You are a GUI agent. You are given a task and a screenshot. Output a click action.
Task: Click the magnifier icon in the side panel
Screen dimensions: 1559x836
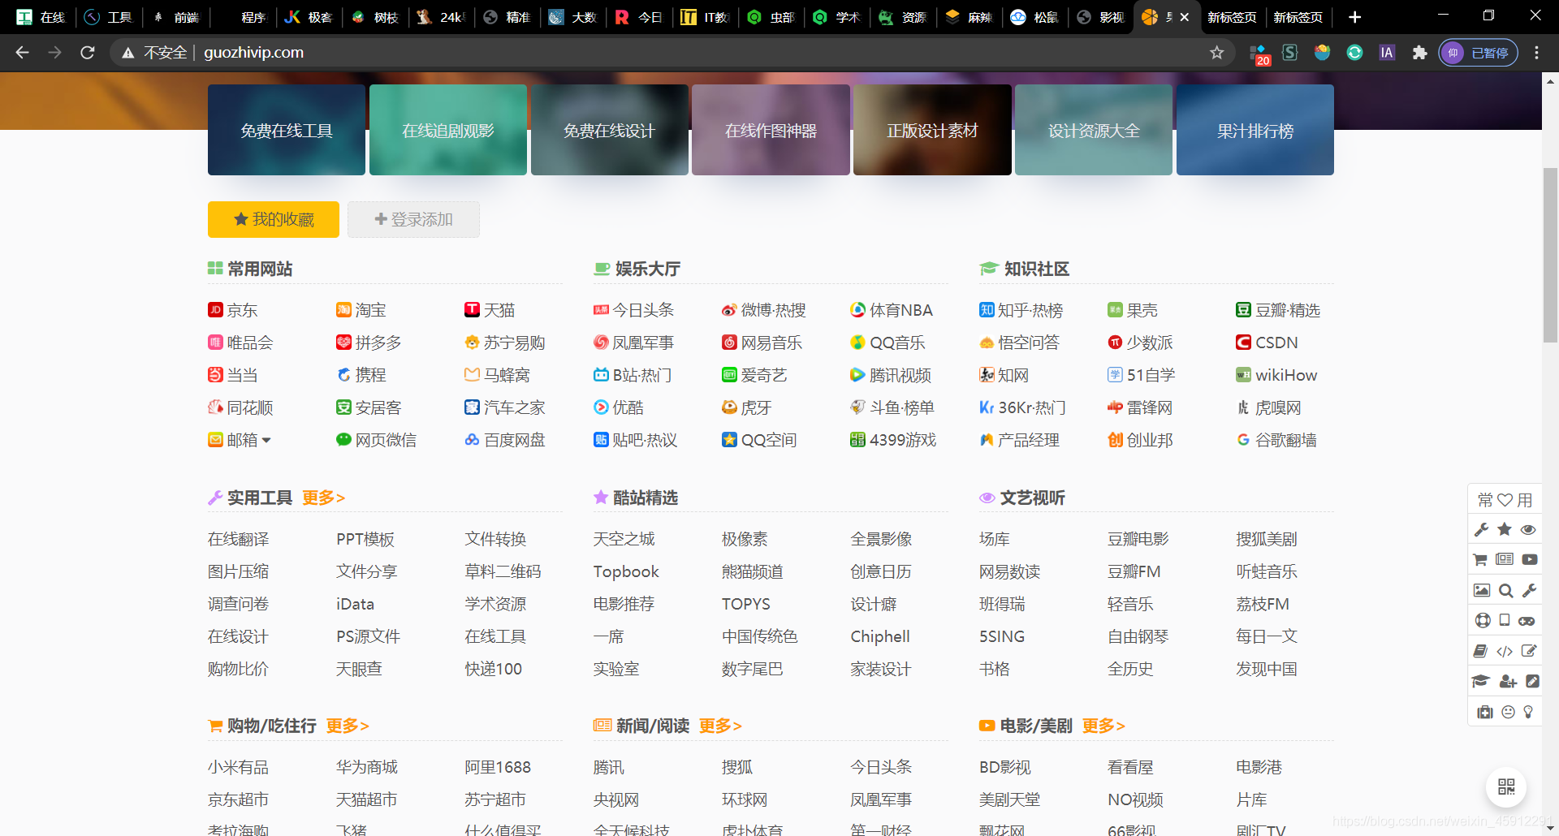(1505, 590)
